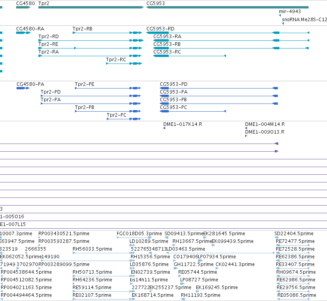327x301 pixels.
Task: Click the CG5953-RA transcript label
Action: pyautogui.click(x=168, y=37)
